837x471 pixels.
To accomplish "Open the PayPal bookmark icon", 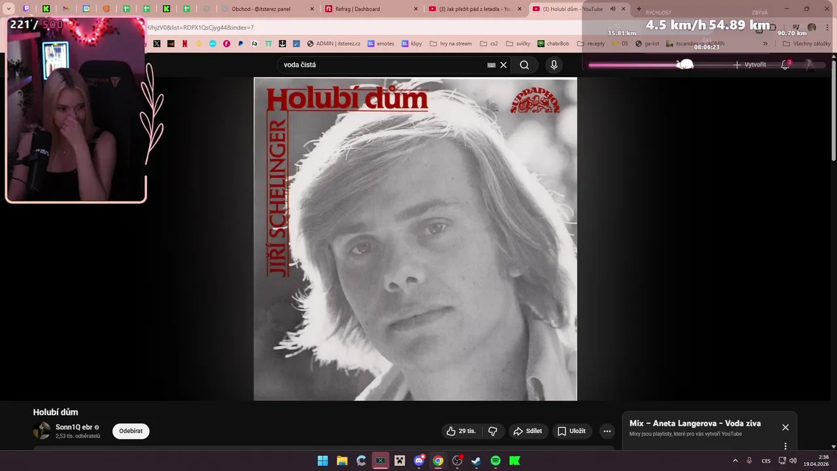I will pos(241,44).
